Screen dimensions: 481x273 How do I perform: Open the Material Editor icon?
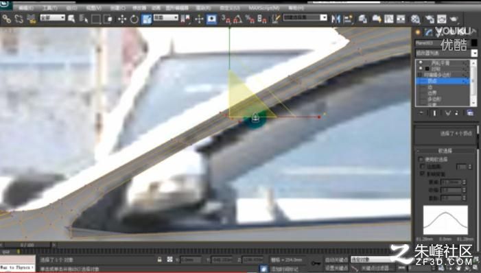[415, 19]
